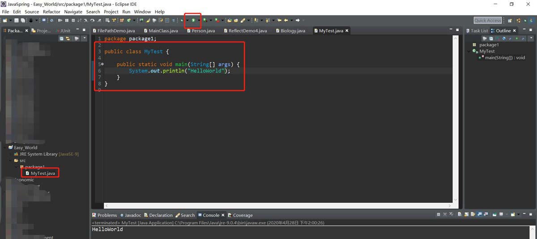Click the Sort icon in Outline view

498,38
